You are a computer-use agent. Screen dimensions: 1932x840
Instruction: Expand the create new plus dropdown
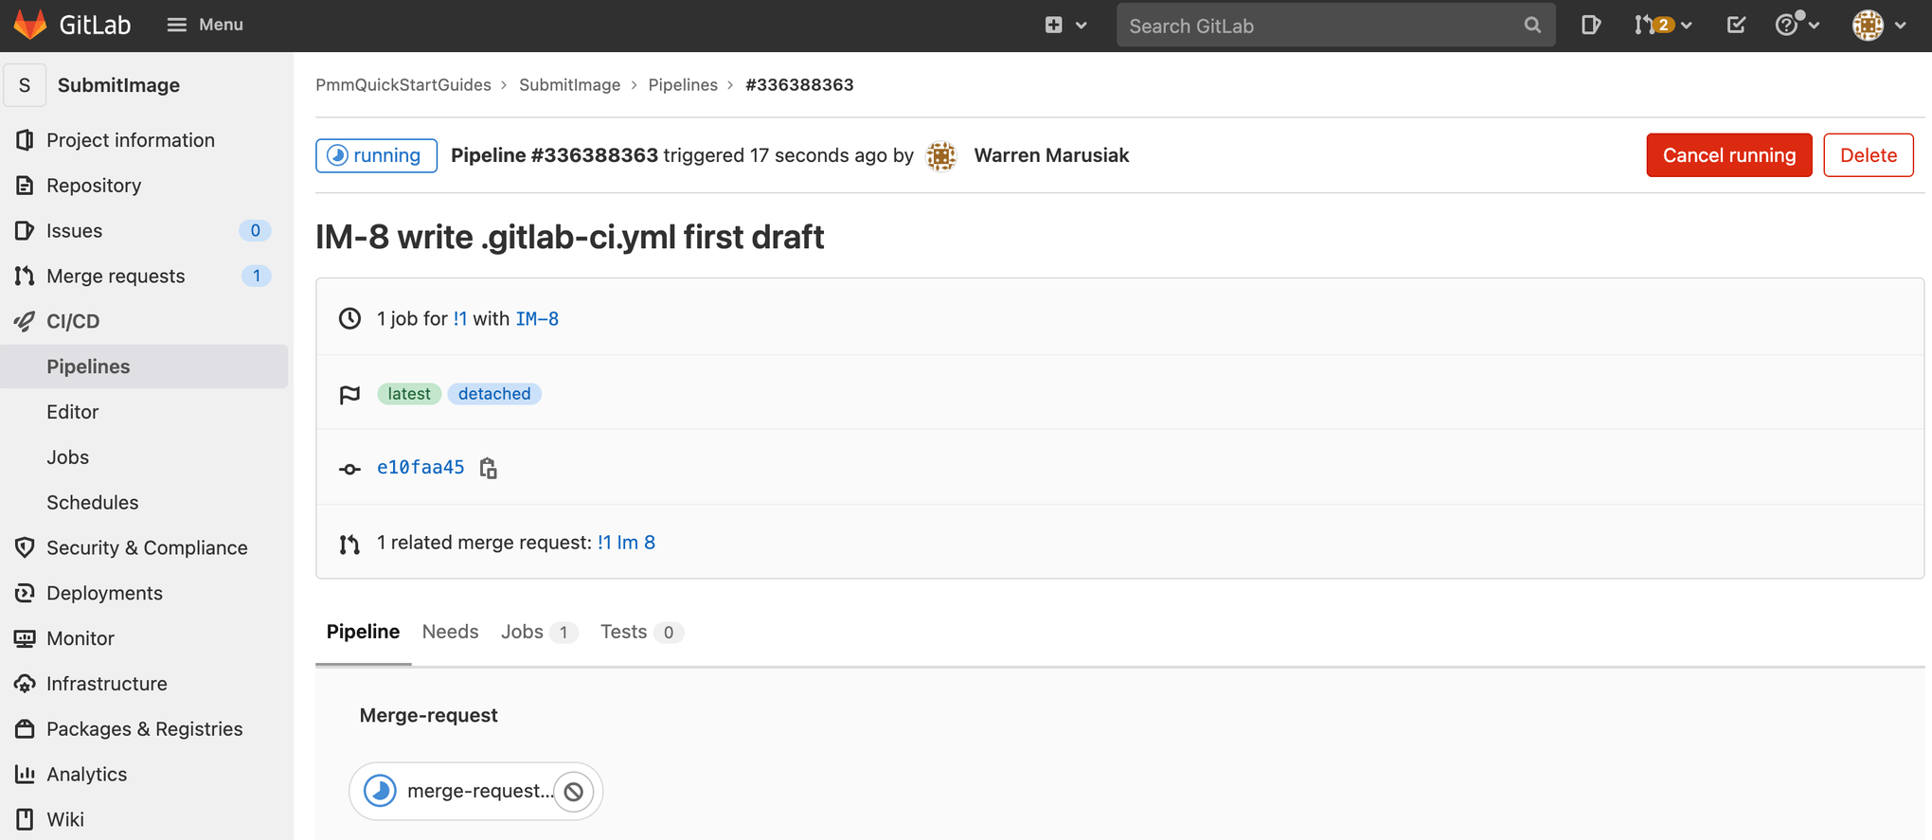pyautogui.click(x=1064, y=26)
